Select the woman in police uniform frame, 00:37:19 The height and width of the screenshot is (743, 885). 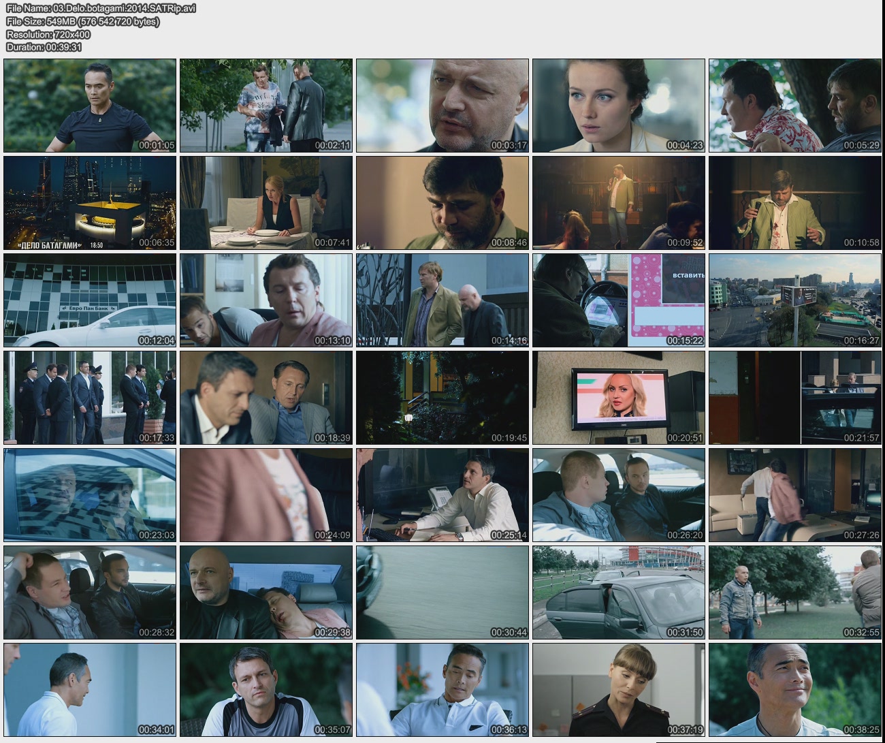coord(618,689)
